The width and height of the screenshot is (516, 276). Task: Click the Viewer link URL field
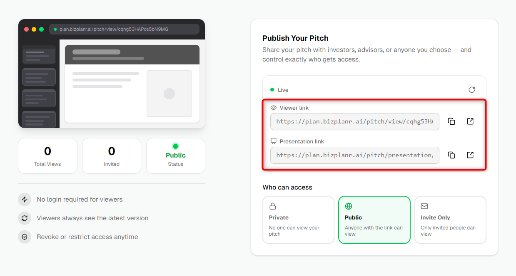(x=355, y=121)
